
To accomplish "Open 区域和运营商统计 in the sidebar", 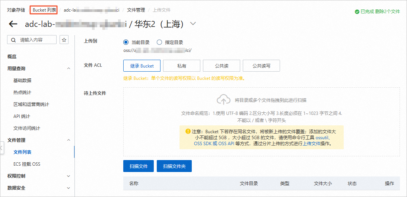I will pos(31,104).
